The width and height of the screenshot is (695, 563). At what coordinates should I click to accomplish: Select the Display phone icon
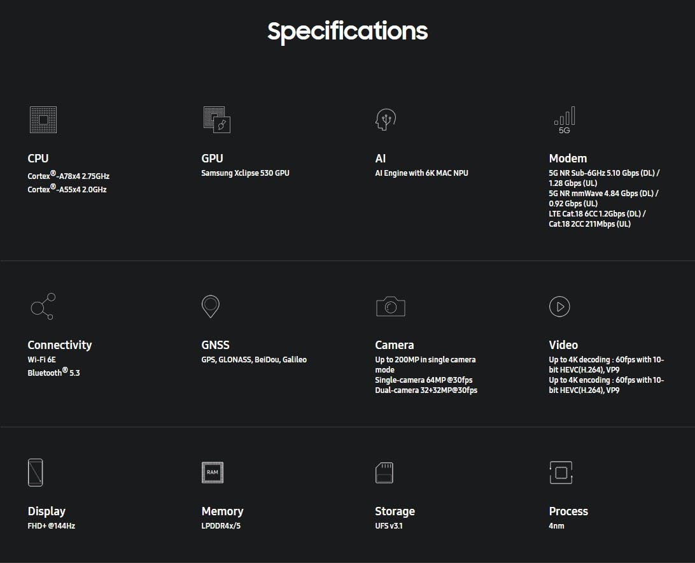coord(36,473)
